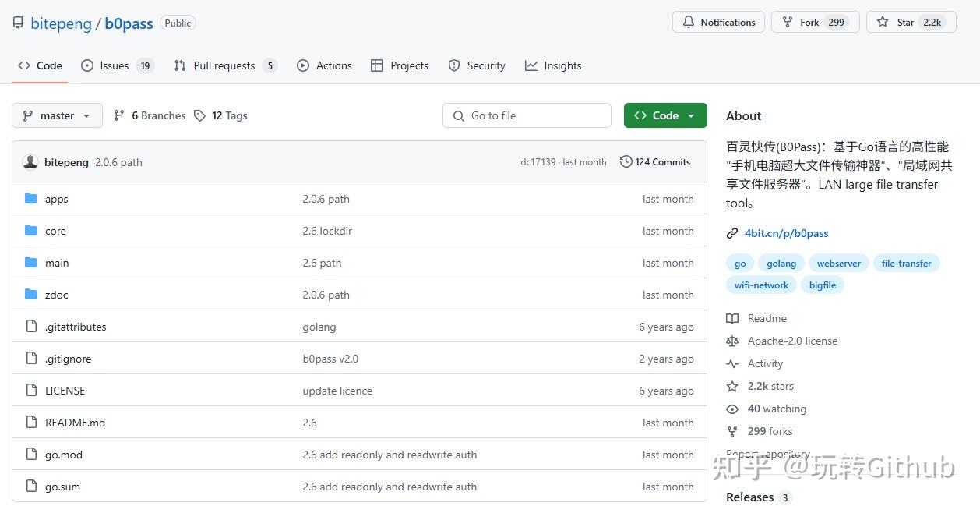The image size is (980, 506).
Task: Click the fork icon in the Fork button
Action: tap(788, 23)
